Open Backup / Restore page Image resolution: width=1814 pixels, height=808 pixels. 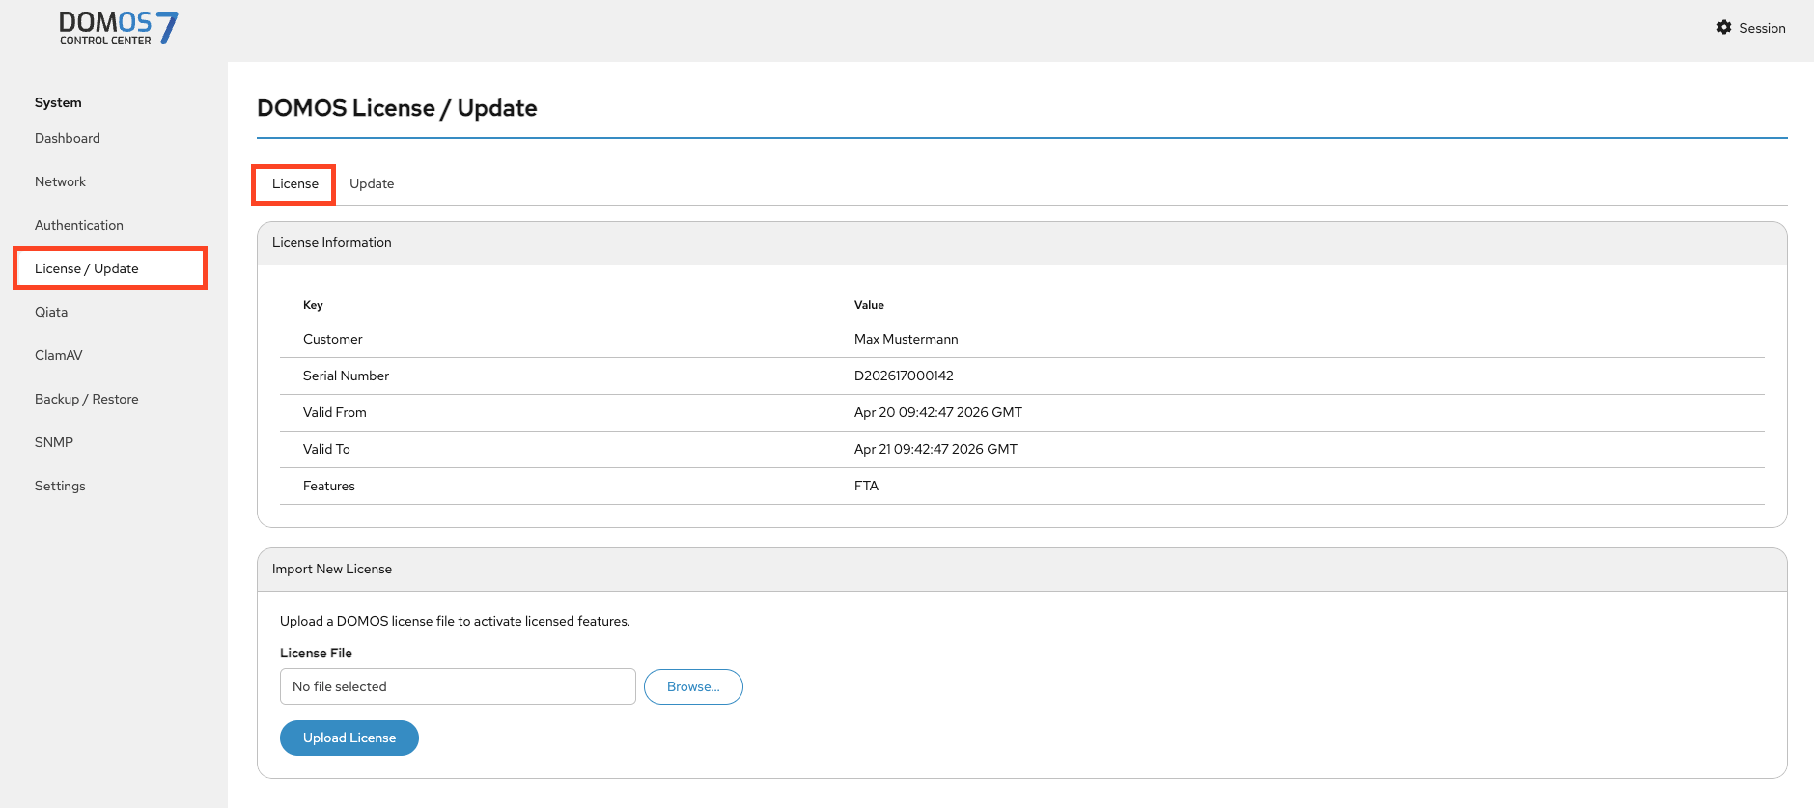[87, 399]
